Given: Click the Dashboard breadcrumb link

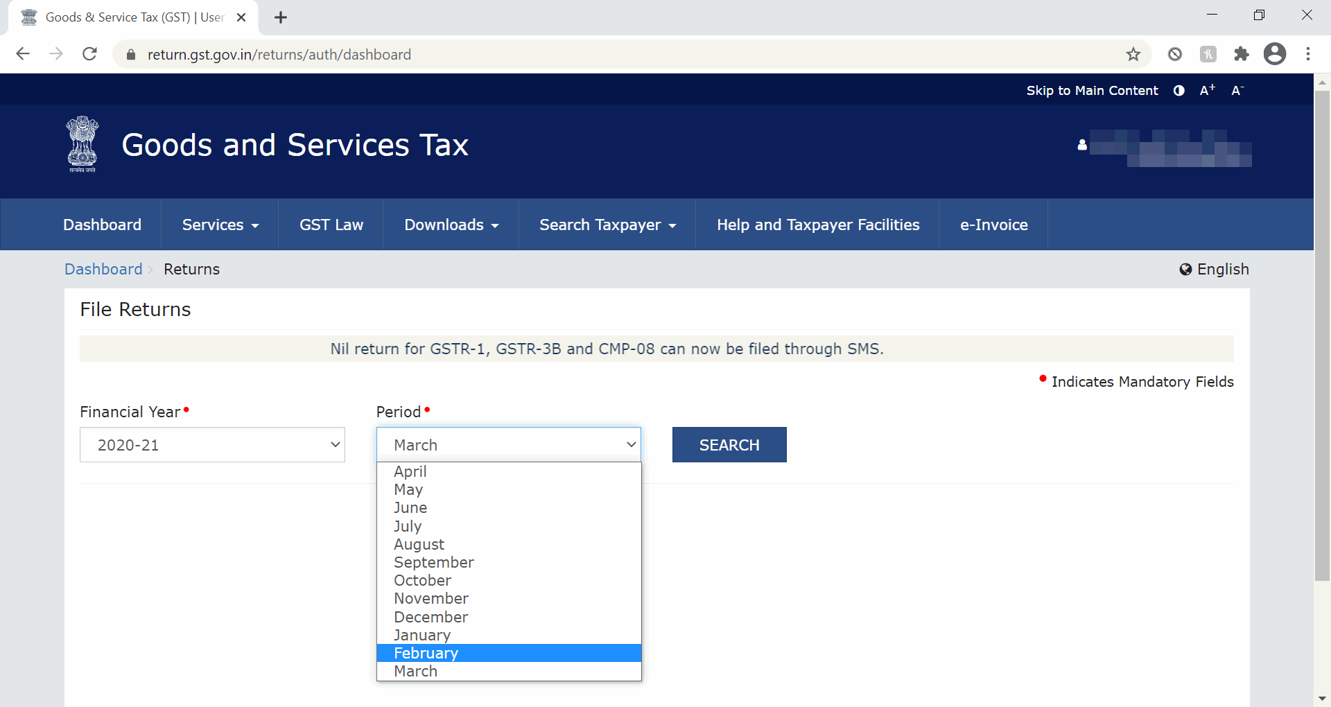Looking at the screenshot, I should (103, 269).
